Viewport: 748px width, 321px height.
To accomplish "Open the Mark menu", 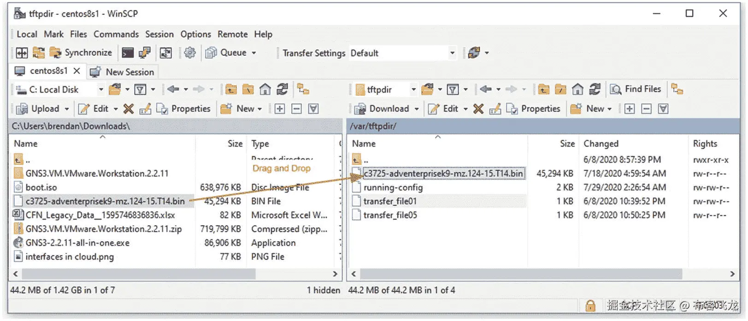I will (53, 34).
